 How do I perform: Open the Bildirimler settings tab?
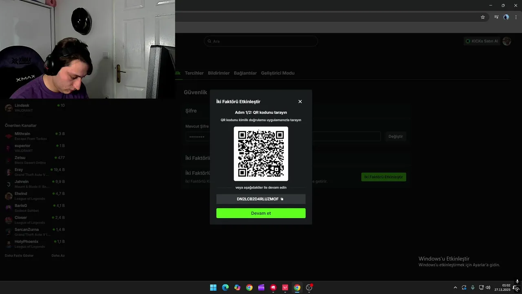pyautogui.click(x=219, y=73)
